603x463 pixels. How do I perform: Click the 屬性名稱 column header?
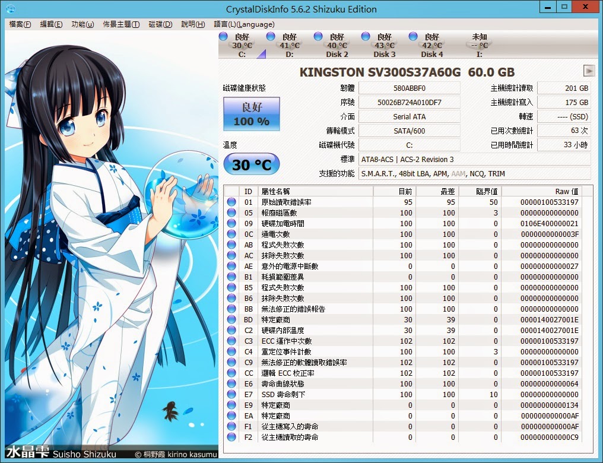(x=315, y=191)
